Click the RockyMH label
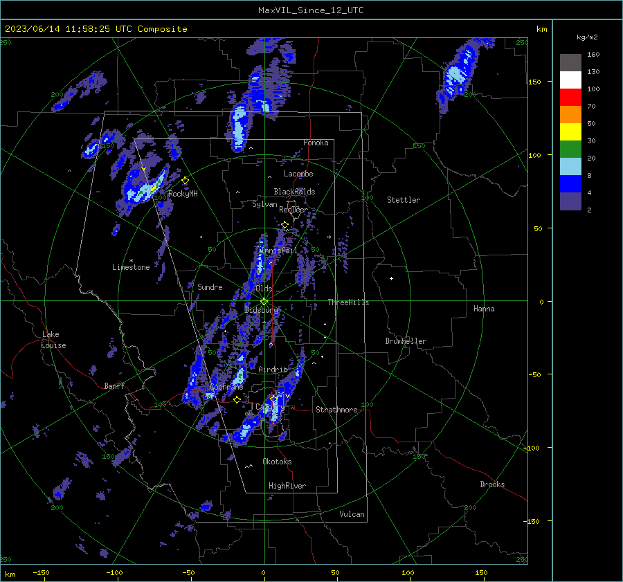623x582 pixels. (x=183, y=194)
